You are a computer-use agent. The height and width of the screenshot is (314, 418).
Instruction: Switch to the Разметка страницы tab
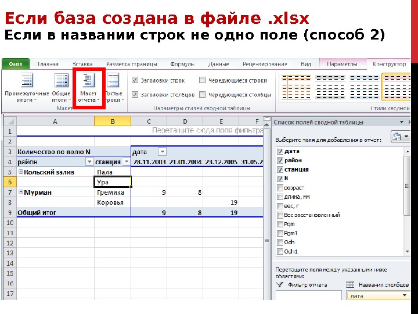click(x=132, y=64)
